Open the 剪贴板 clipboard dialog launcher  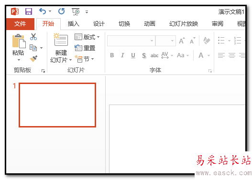(x=43, y=71)
